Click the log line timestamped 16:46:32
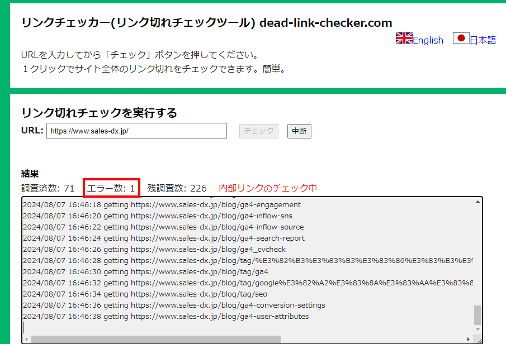This screenshot has height=344, width=506. [248, 283]
